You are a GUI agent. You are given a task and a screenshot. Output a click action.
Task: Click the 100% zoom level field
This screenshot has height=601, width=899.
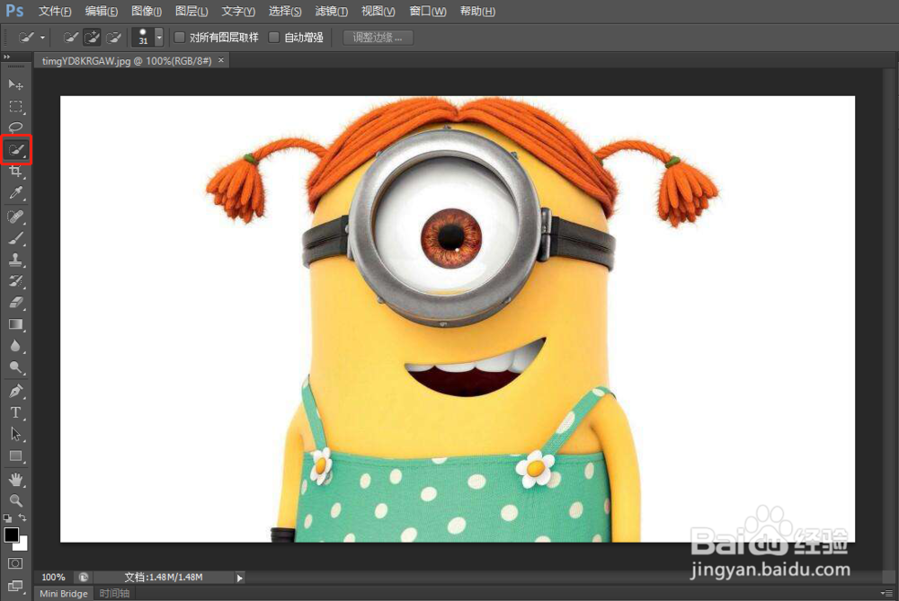(x=53, y=578)
